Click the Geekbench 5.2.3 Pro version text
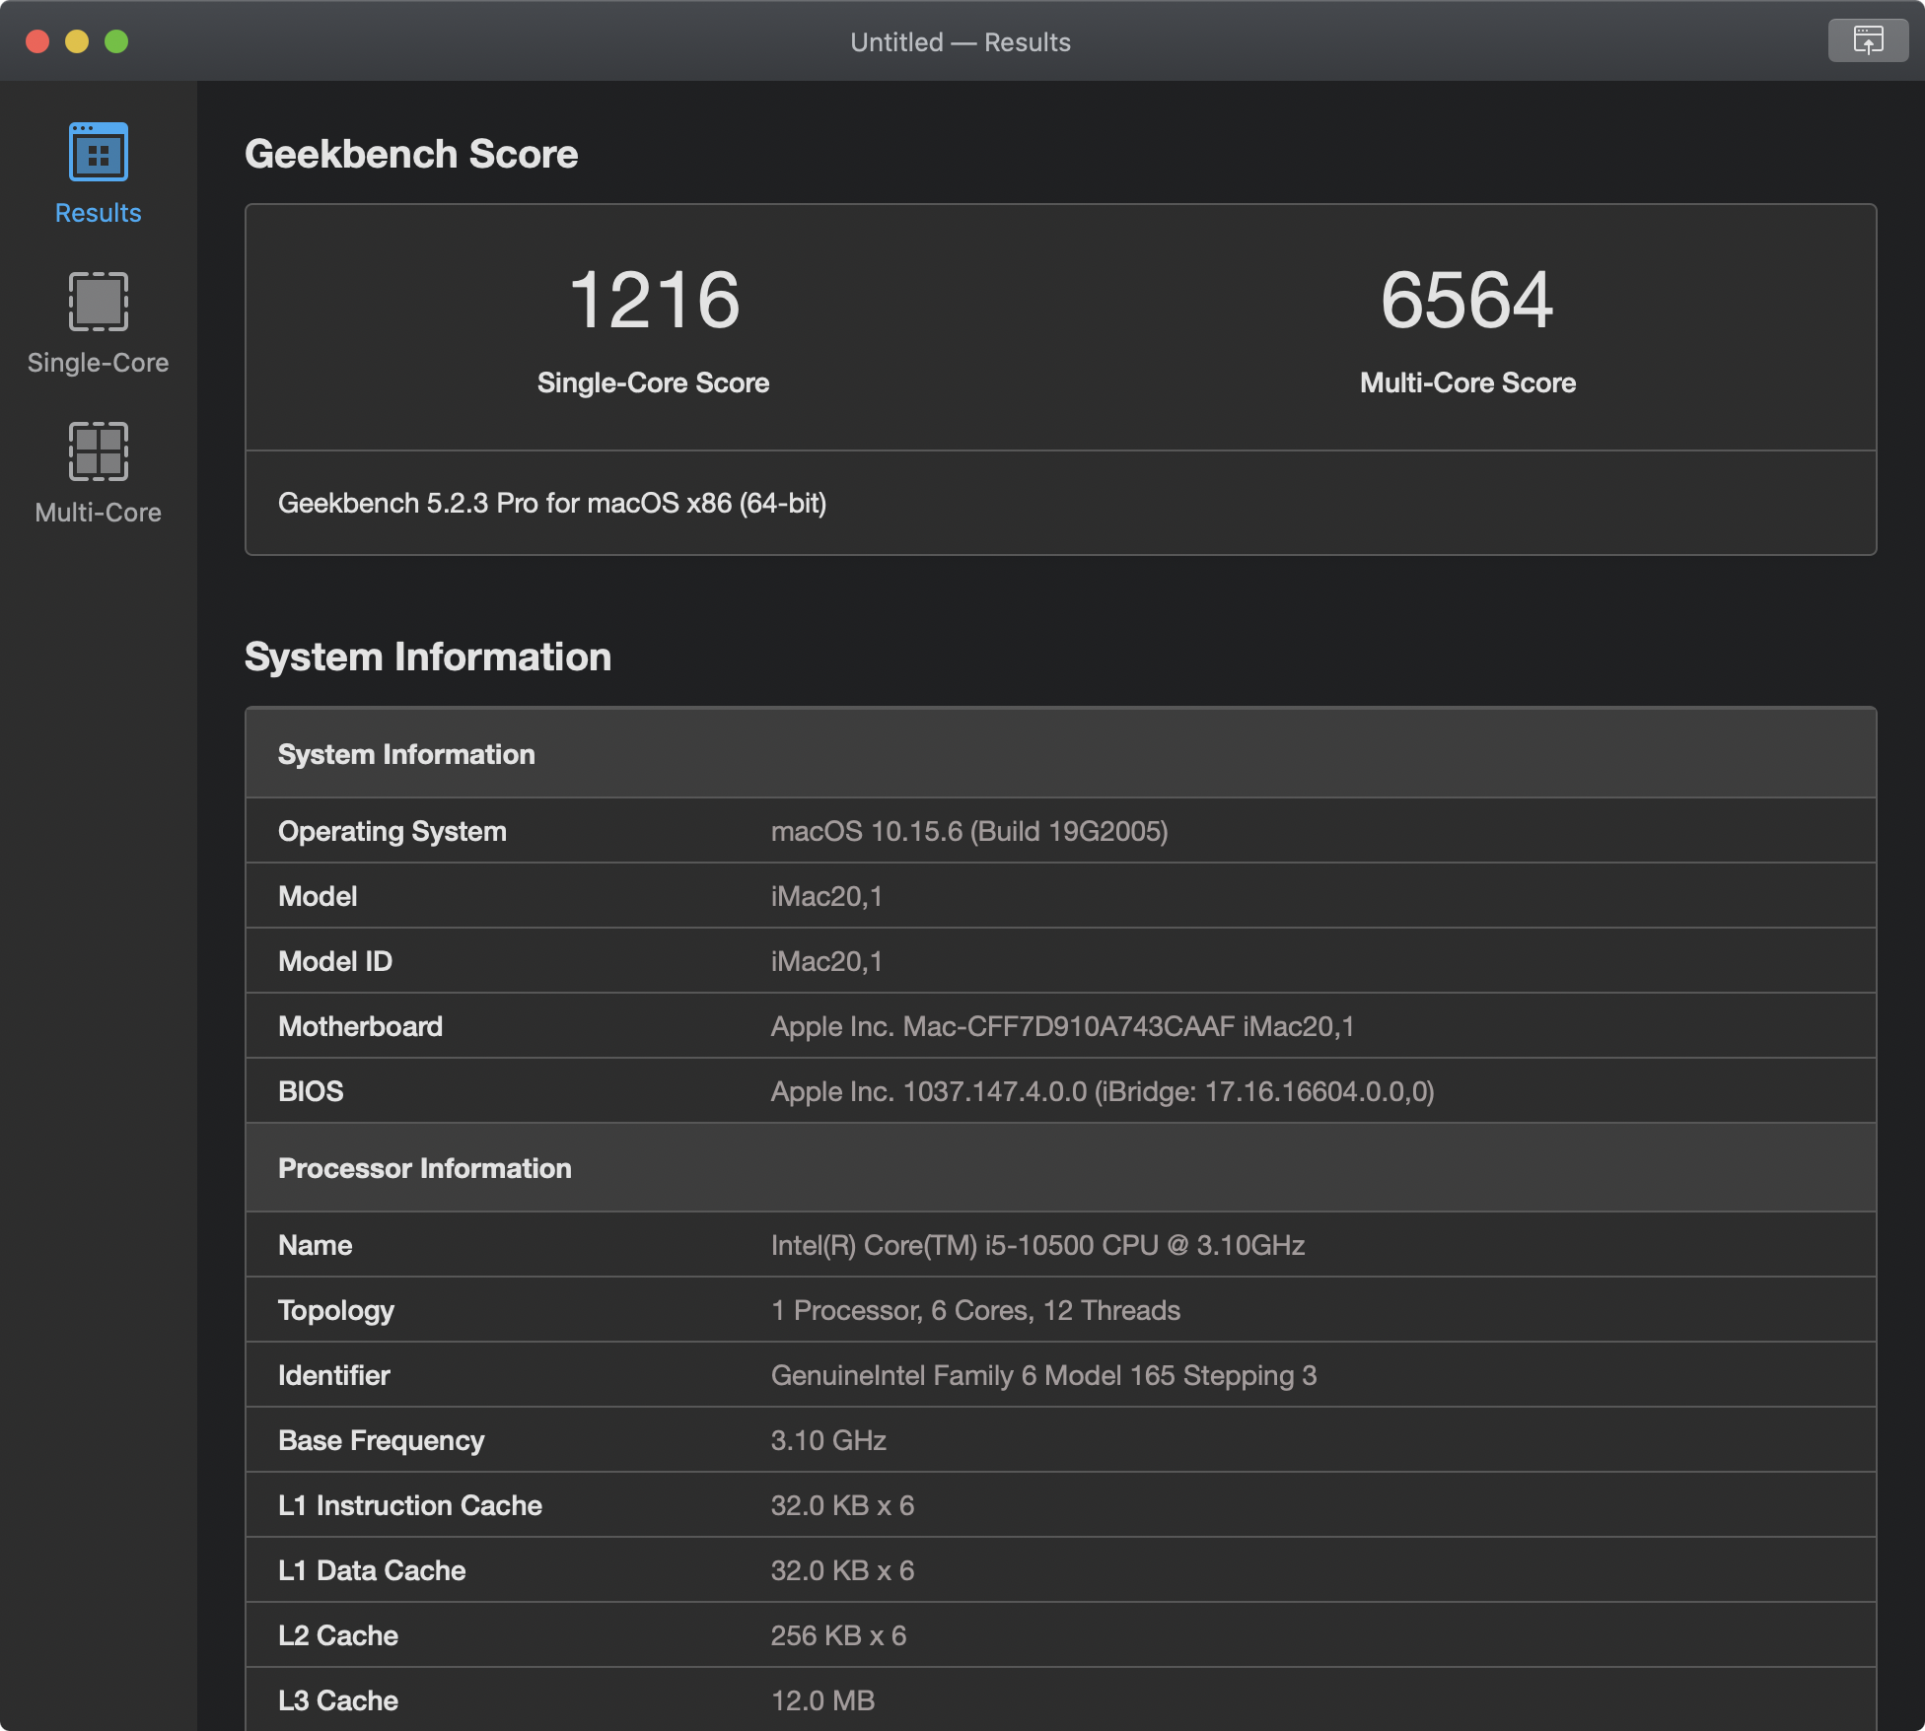The width and height of the screenshot is (1925, 1731). [x=552, y=504]
